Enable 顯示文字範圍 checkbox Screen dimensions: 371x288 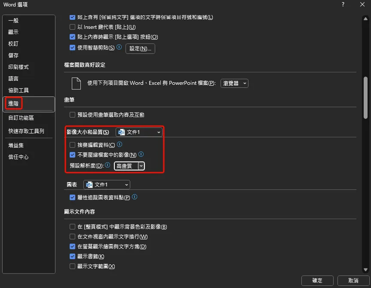(72, 266)
